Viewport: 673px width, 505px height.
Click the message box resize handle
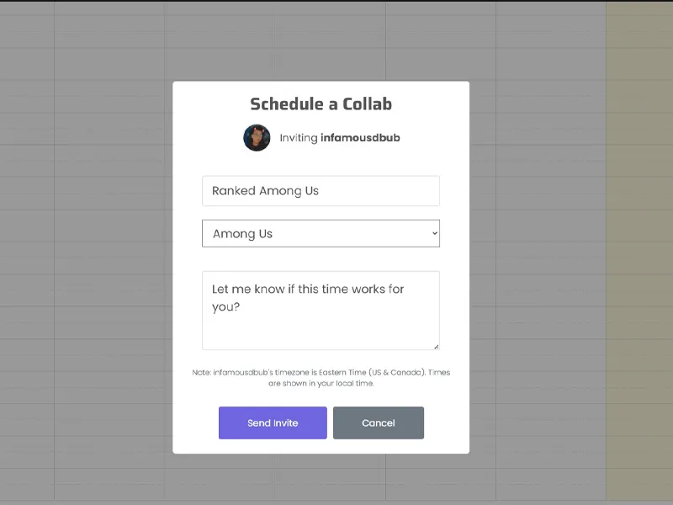point(436,346)
